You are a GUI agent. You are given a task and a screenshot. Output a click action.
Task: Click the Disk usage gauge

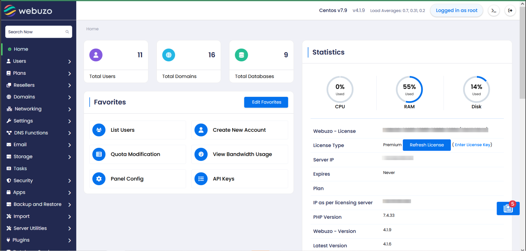(476, 89)
